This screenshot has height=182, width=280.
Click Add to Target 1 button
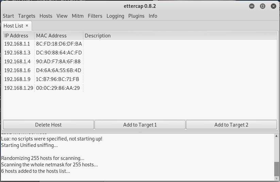(x=140, y=125)
